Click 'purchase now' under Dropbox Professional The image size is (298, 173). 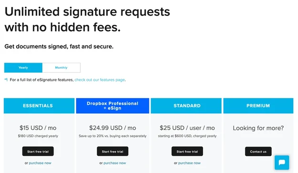click(115, 163)
